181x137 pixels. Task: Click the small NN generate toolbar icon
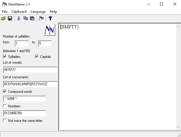point(42,18)
